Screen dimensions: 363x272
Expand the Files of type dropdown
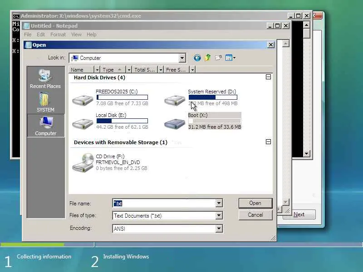pyautogui.click(x=219, y=216)
